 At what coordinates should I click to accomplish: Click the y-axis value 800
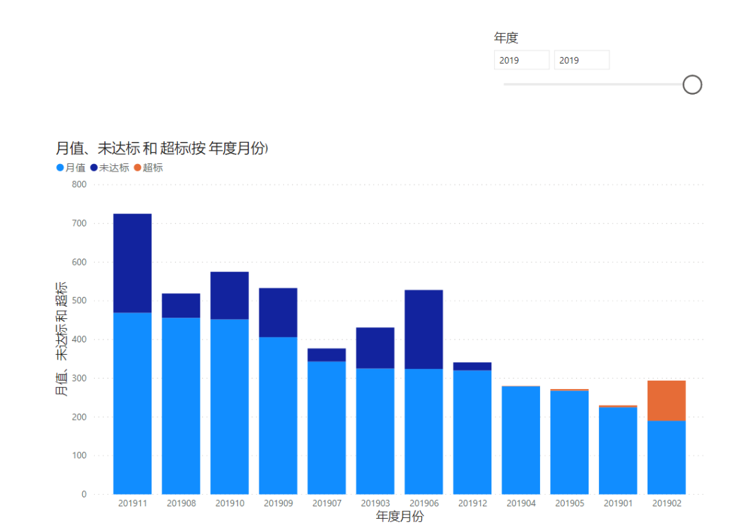click(79, 185)
